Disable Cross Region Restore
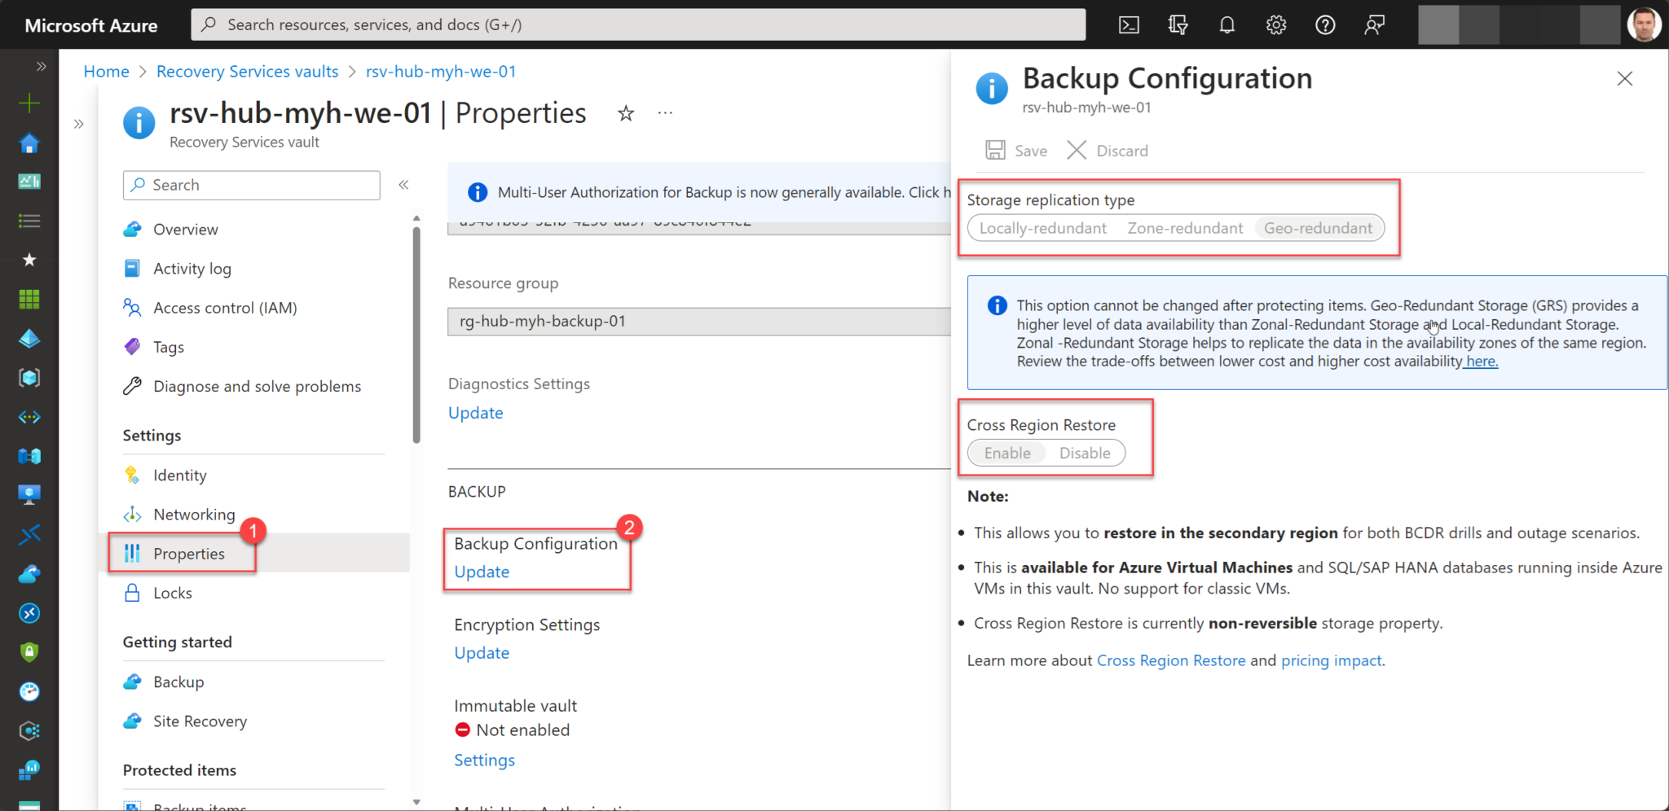1669x811 pixels. pos(1084,453)
